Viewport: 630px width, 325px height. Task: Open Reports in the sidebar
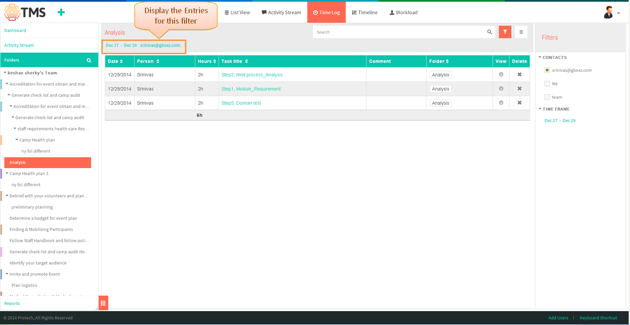[x=12, y=303]
